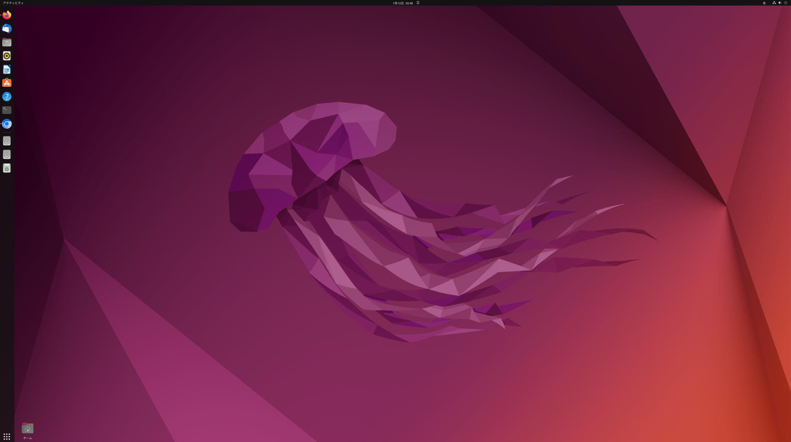Screen dimensions: 791x442
Task: Open the Files file manager
Action: pyautogui.click(x=7, y=42)
